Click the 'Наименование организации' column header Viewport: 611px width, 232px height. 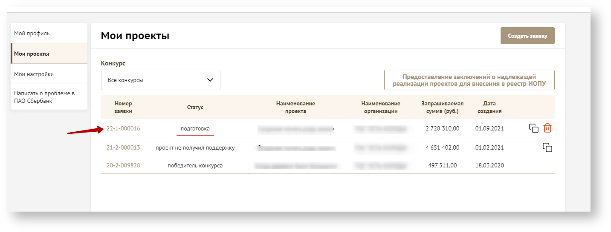click(x=380, y=107)
